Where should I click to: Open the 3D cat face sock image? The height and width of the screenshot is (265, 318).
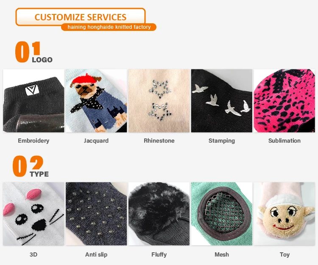coord(33,214)
